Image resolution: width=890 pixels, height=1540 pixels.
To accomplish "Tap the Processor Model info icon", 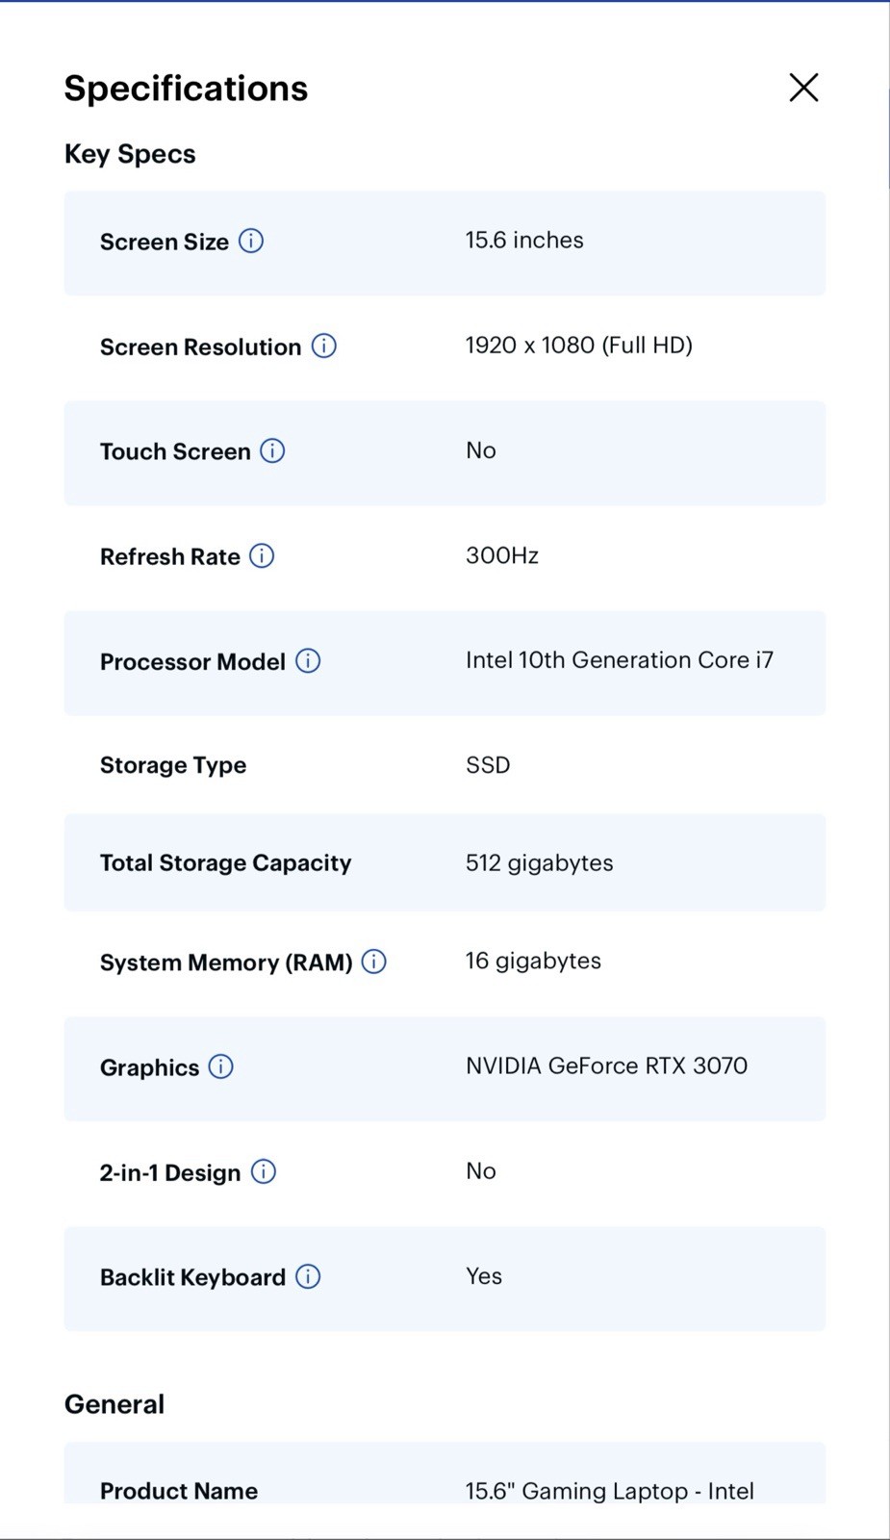I will click(308, 660).
